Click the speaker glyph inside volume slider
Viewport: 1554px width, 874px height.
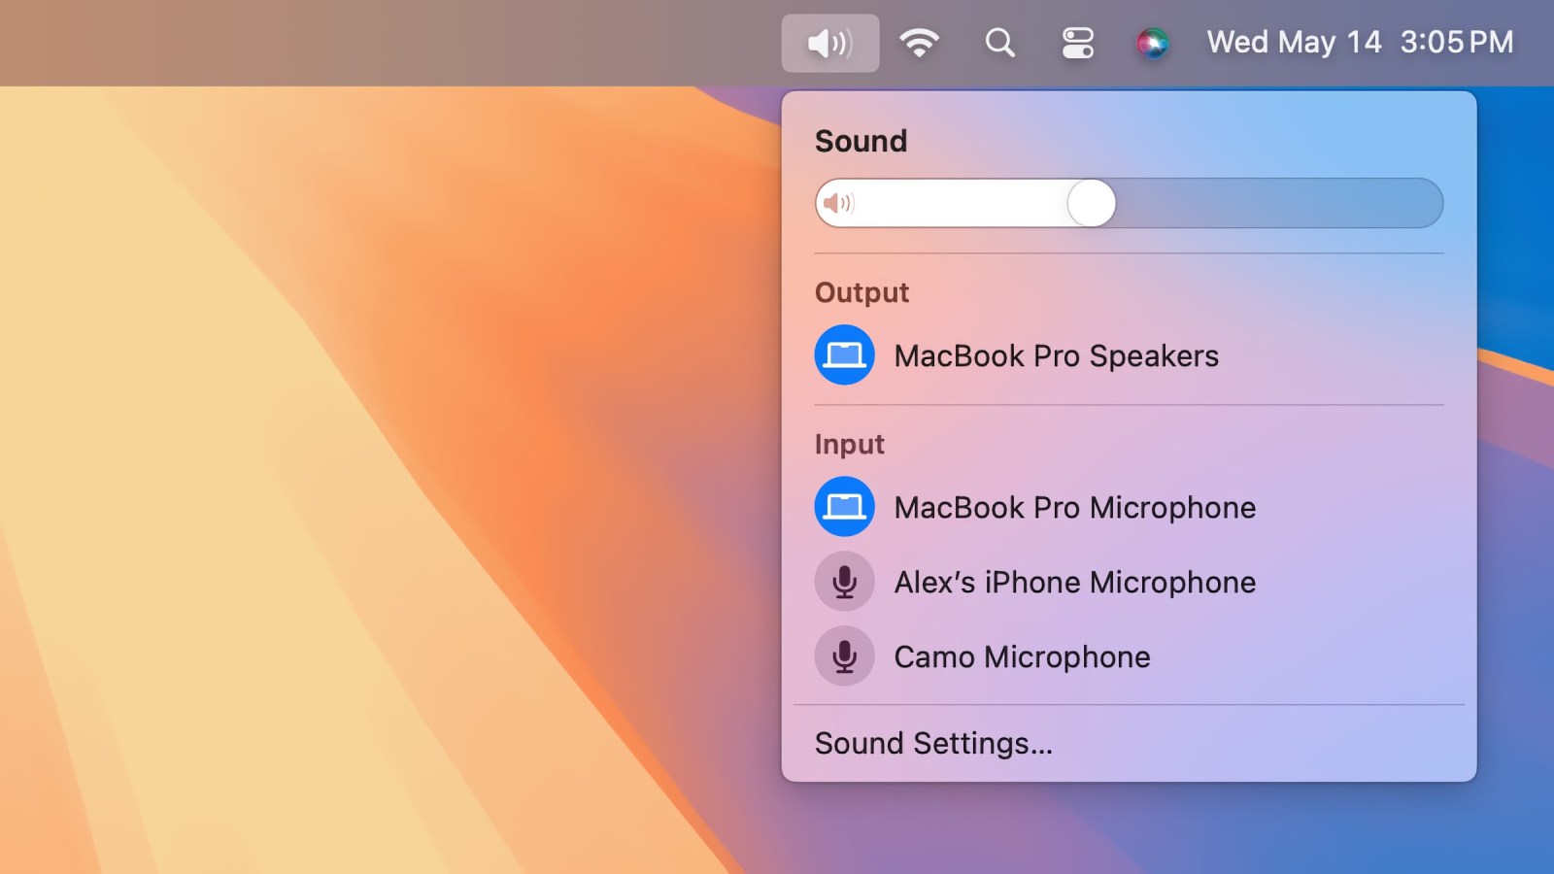(837, 203)
